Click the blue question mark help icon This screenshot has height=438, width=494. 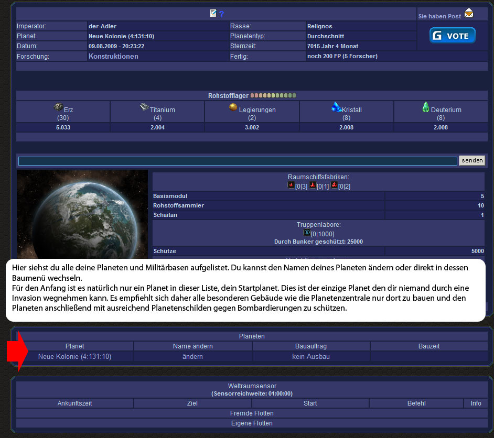click(221, 14)
